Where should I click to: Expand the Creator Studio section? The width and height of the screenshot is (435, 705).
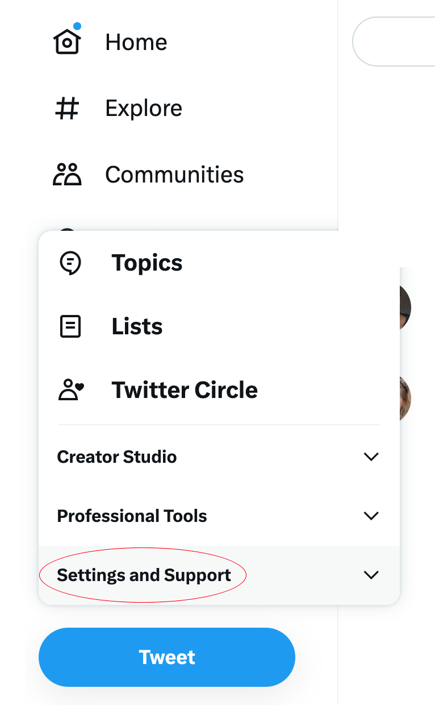116,457
